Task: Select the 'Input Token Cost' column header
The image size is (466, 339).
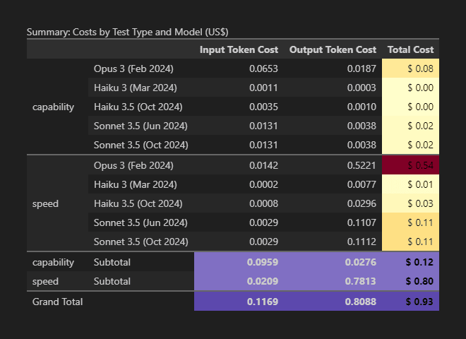Action: click(x=239, y=49)
